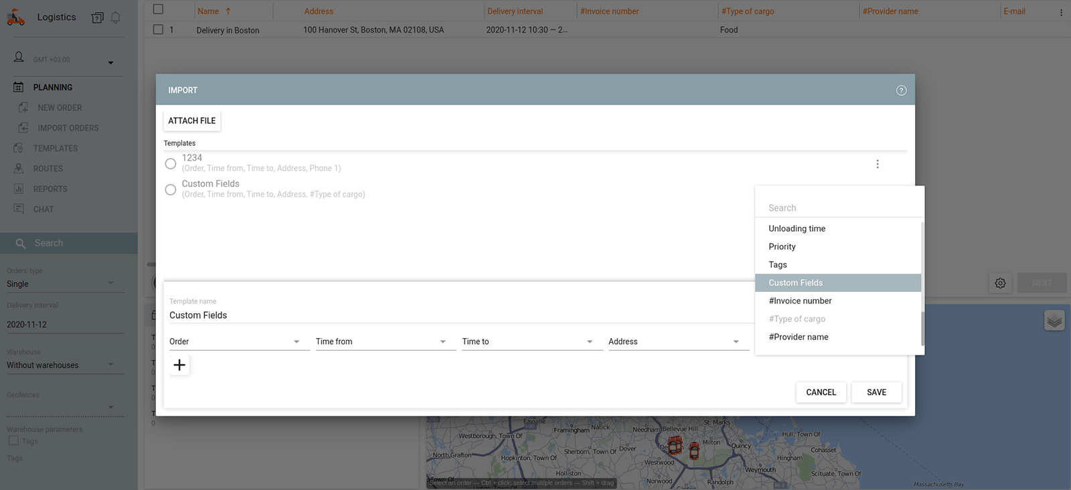Open the notifications bell icon
The height and width of the screenshot is (490, 1071).
tap(115, 18)
